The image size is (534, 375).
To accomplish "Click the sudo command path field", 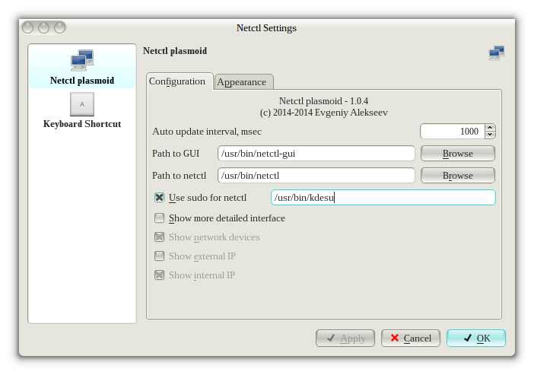I will pyautogui.click(x=383, y=198).
